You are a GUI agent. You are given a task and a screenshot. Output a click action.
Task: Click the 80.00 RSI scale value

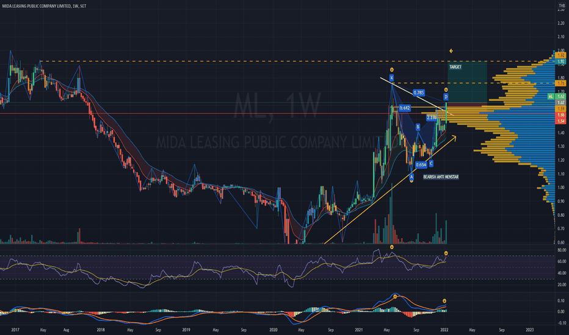pyautogui.click(x=562, y=250)
